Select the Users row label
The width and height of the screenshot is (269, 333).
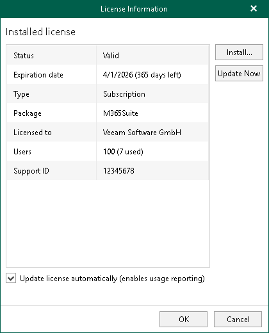pos(22,152)
